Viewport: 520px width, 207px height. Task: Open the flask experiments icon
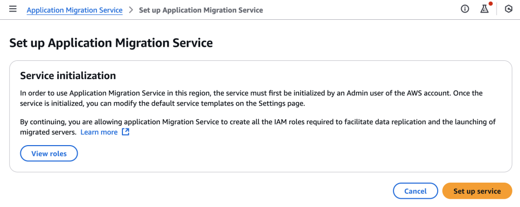click(484, 10)
